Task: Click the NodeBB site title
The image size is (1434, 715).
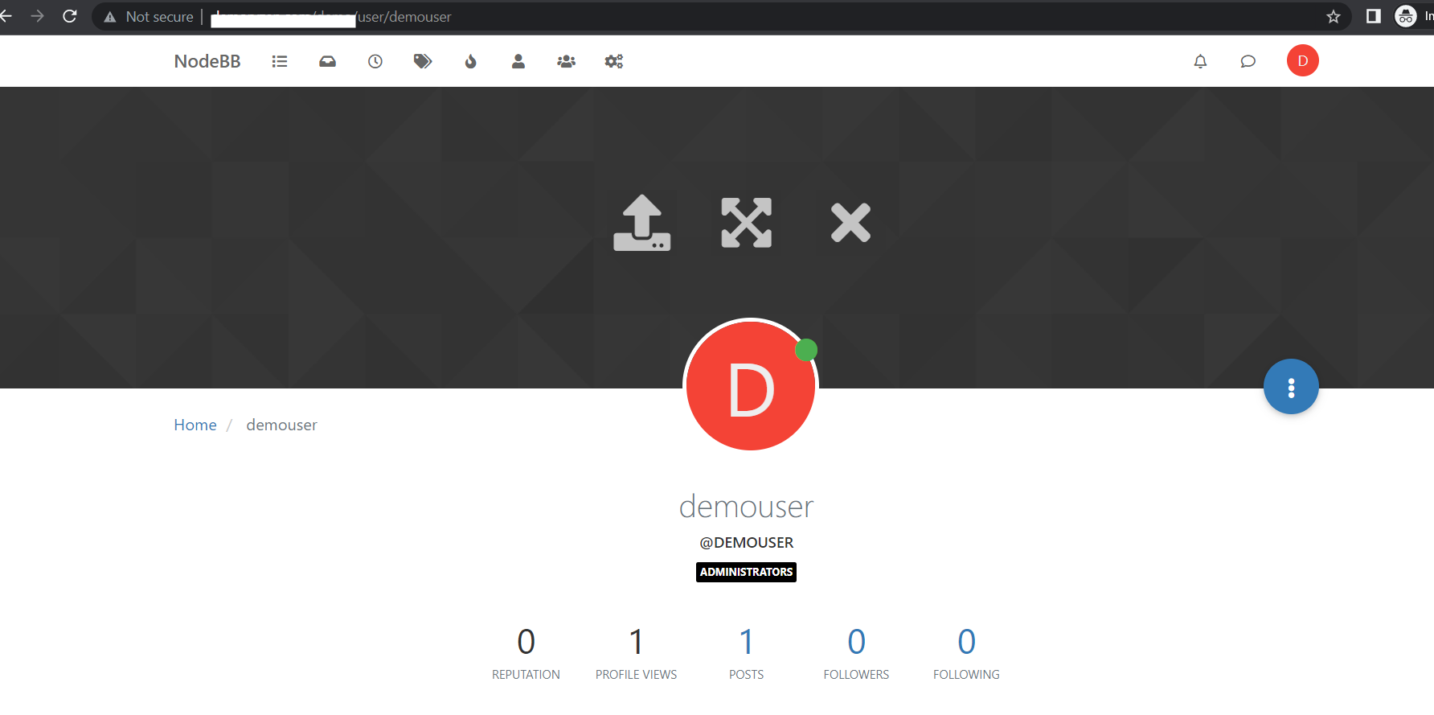Action: pyautogui.click(x=207, y=61)
